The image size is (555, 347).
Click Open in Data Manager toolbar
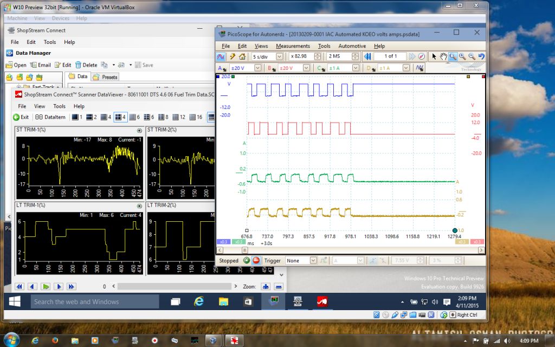[16, 65]
